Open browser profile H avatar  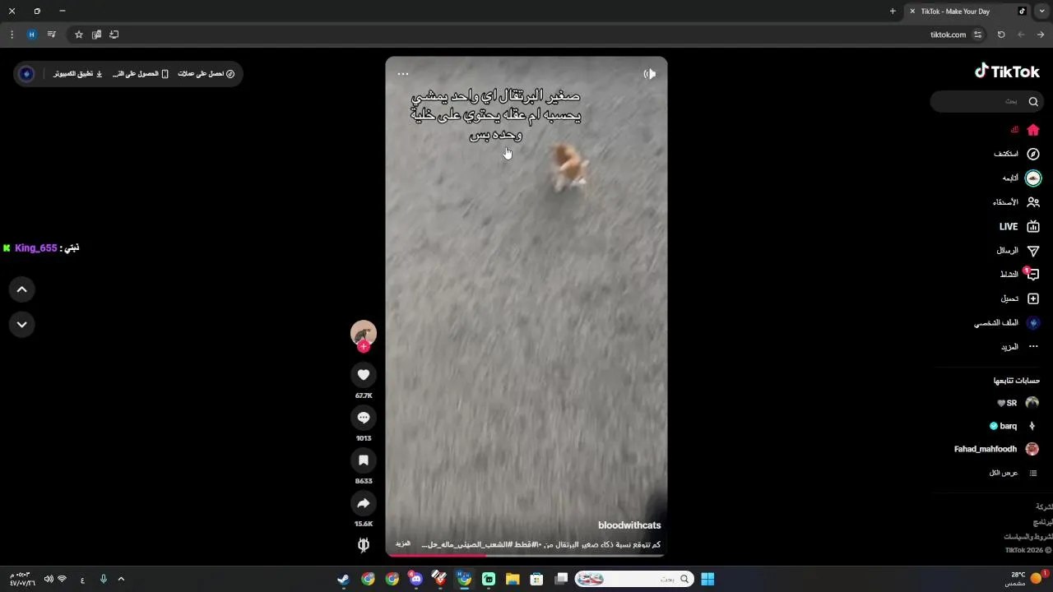pos(32,35)
